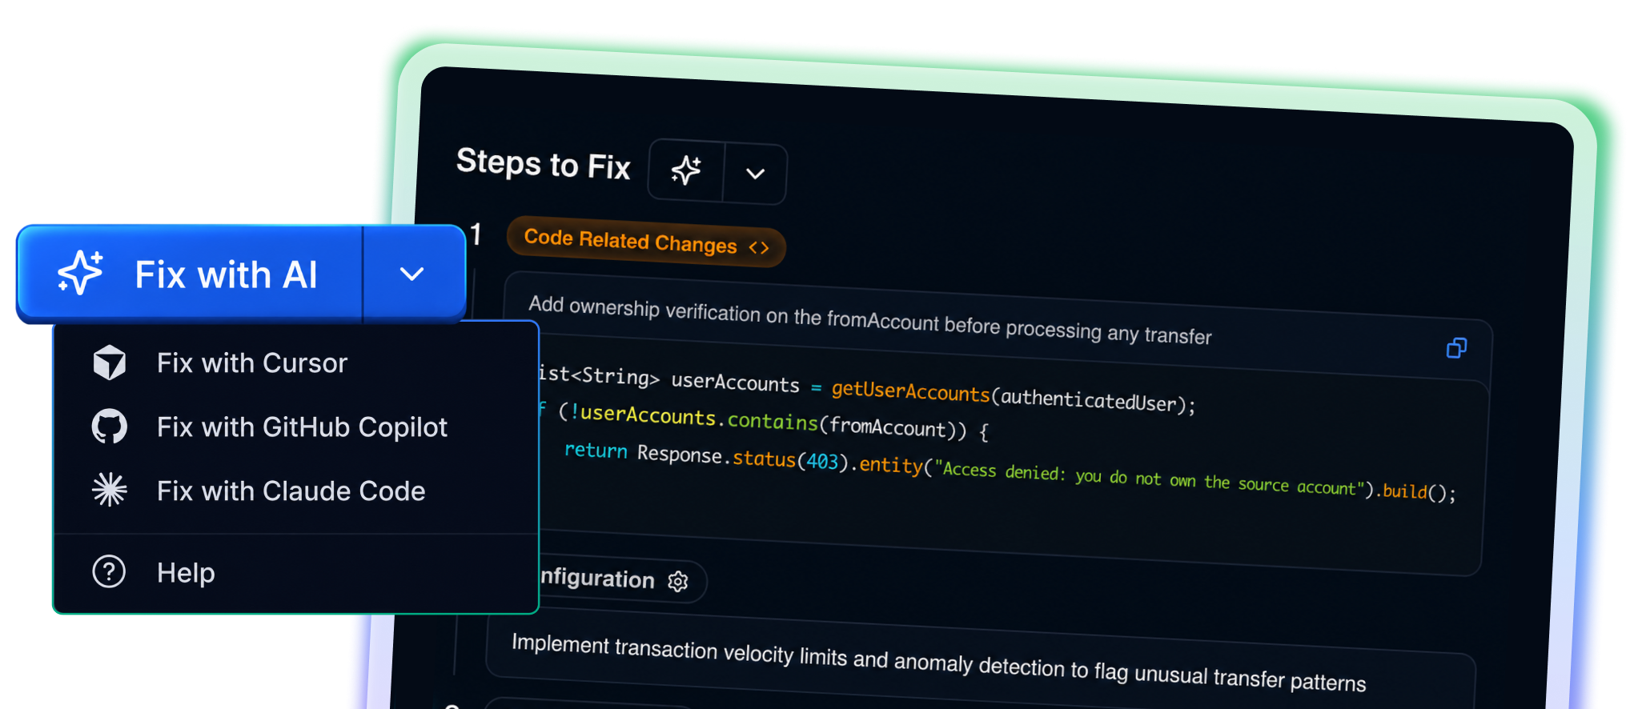Click the return Response.status(403) line
The width and height of the screenshot is (1630, 709).
(x=1010, y=471)
